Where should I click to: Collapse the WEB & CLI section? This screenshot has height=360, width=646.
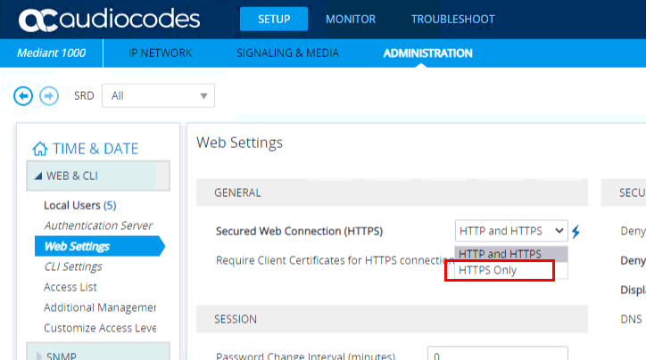[37, 176]
